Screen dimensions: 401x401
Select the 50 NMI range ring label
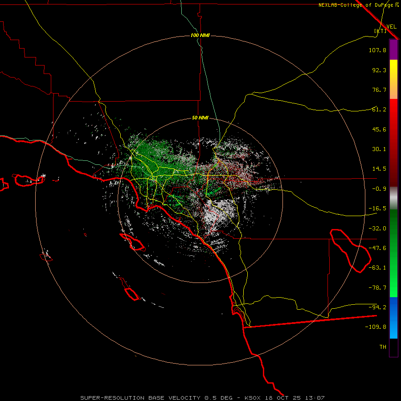click(x=200, y=118)
